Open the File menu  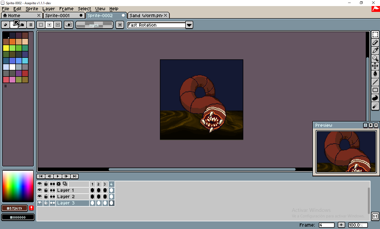[5, 9]
